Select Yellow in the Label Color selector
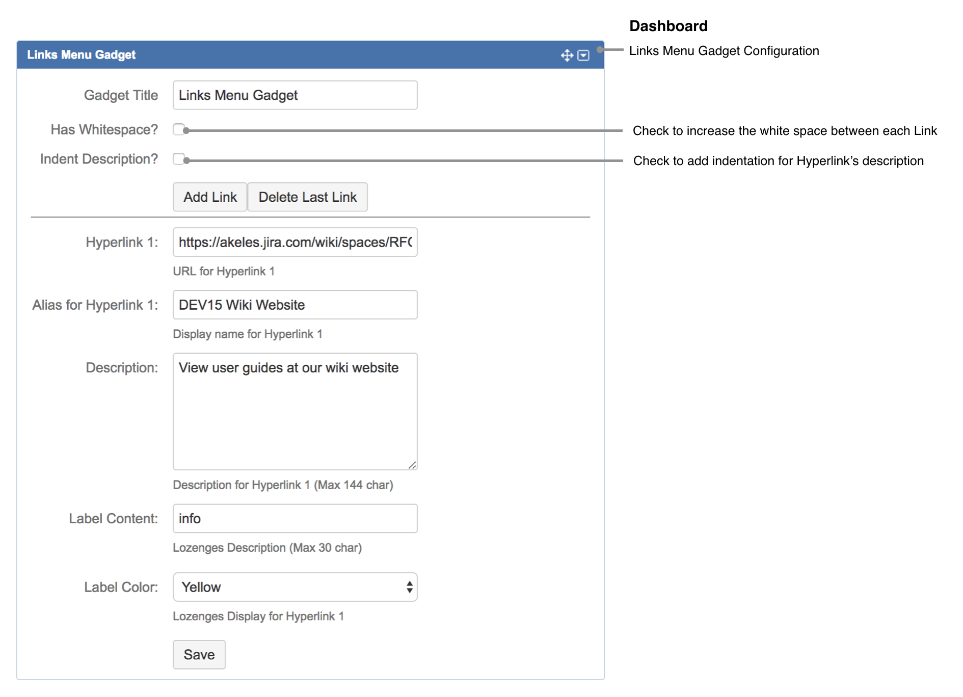This screenshot has height=697, width=963. click(x=296, y=587)
